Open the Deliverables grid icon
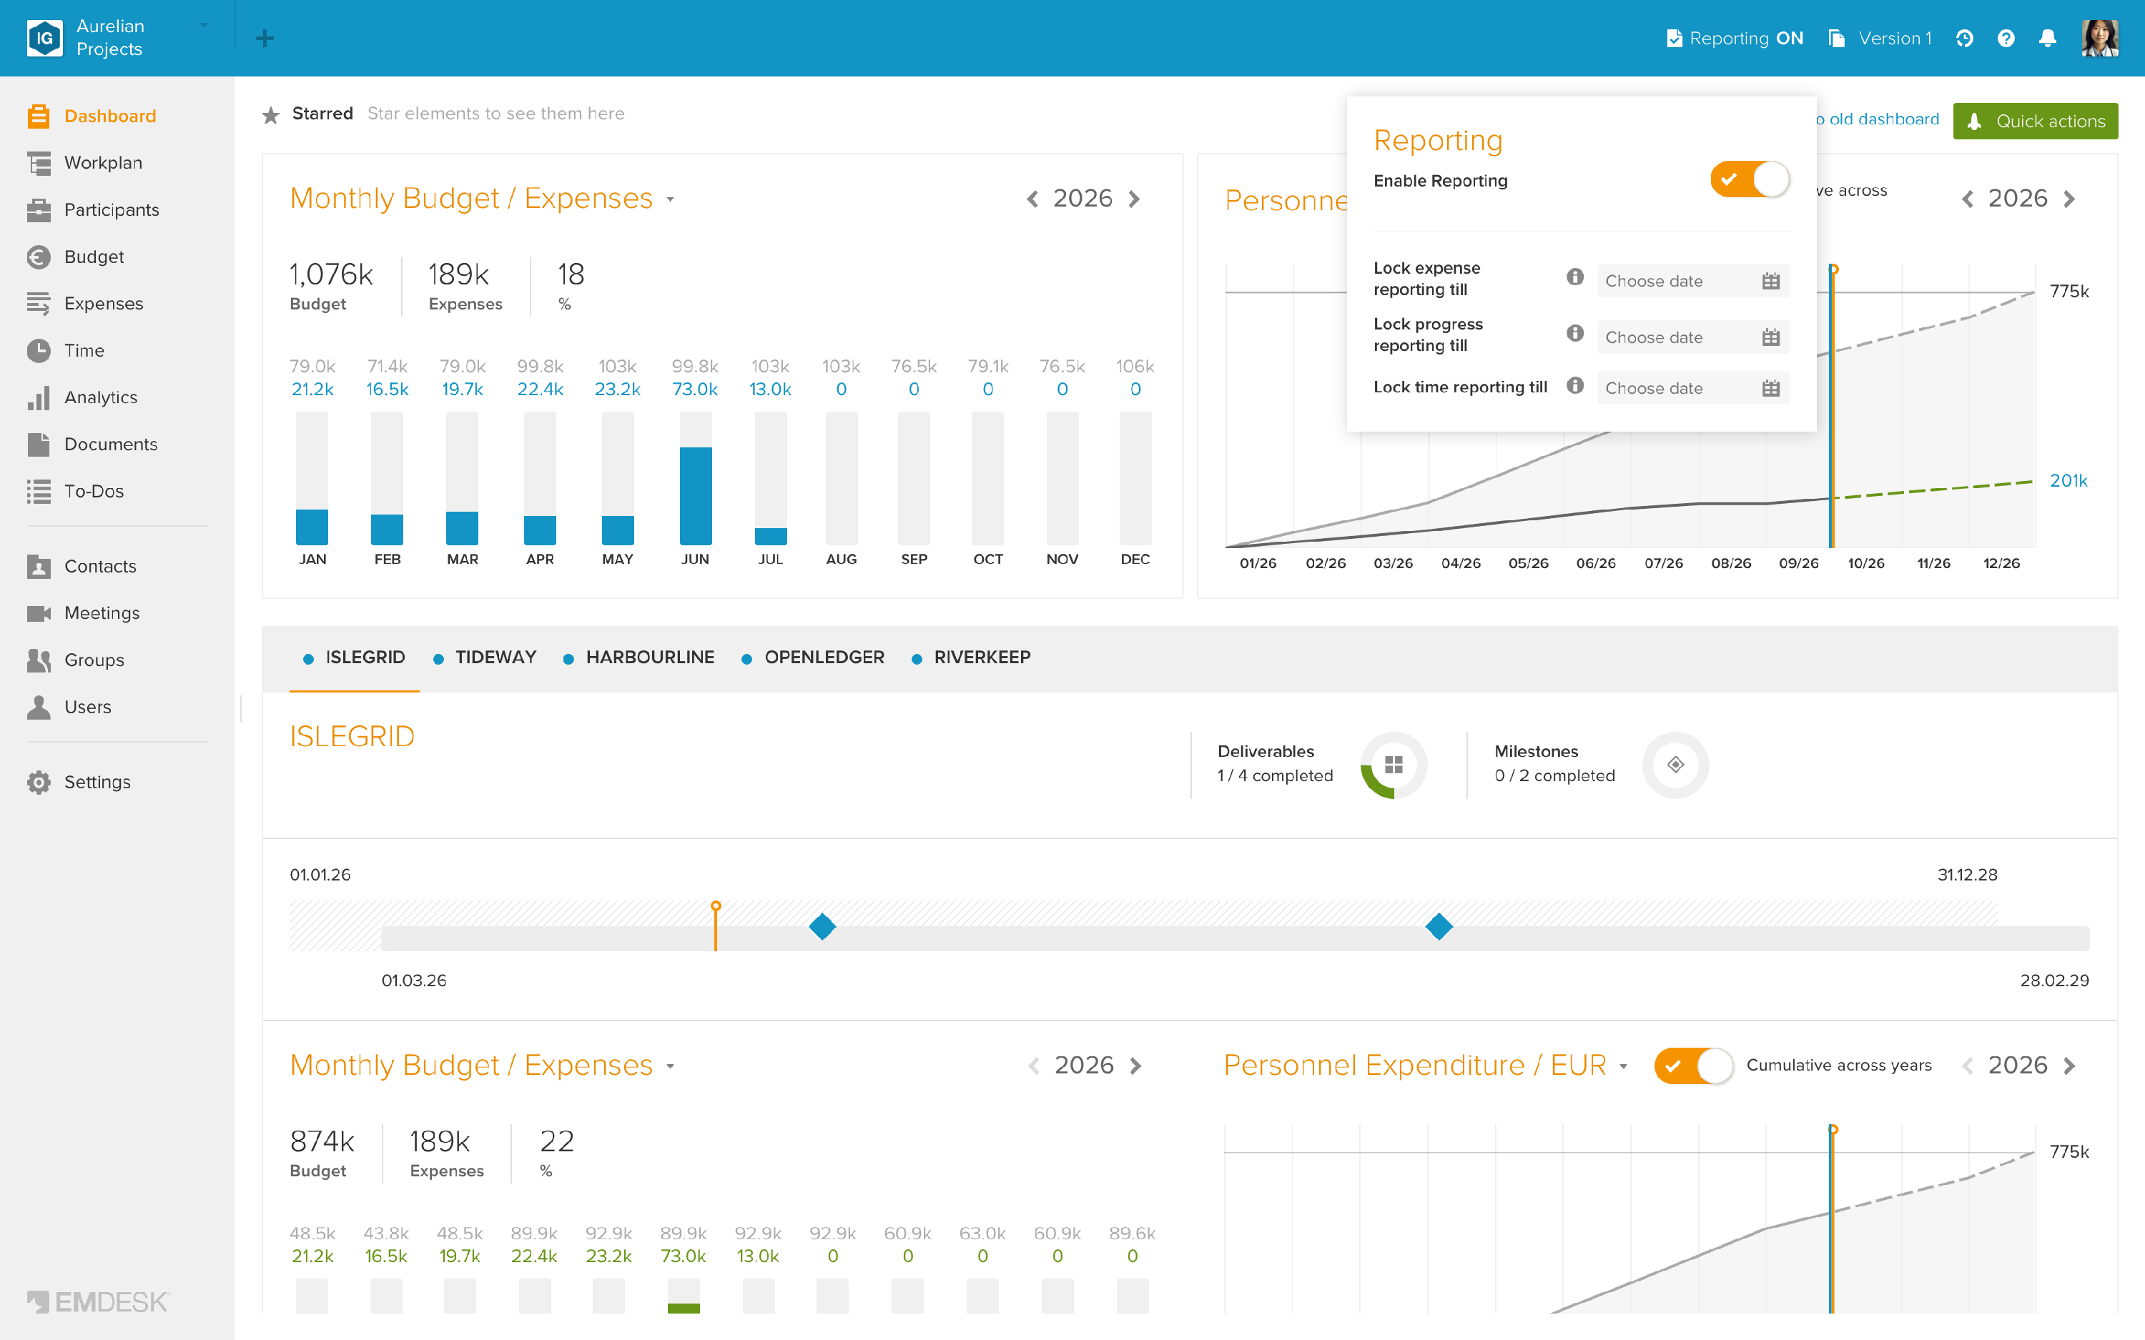The image size is (2145, 1340). click(x=1394, y=765)
